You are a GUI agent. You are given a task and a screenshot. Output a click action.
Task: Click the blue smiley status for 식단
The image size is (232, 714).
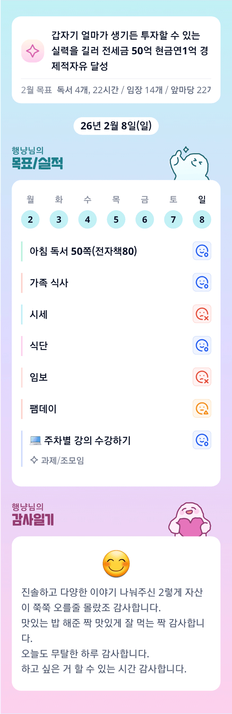[202, 345]
